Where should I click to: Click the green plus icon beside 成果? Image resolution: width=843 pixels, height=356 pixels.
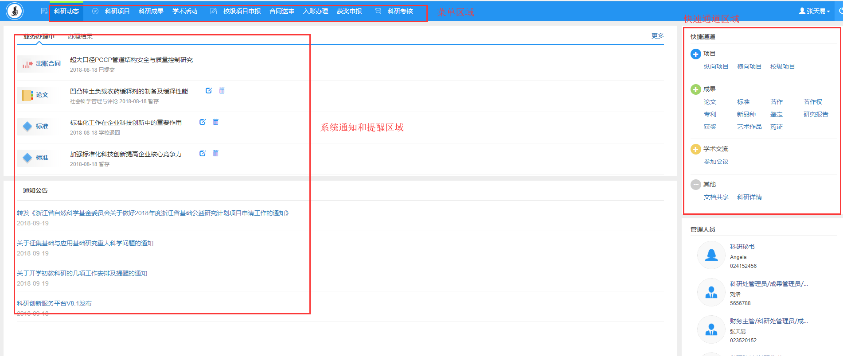coord(695,89)
